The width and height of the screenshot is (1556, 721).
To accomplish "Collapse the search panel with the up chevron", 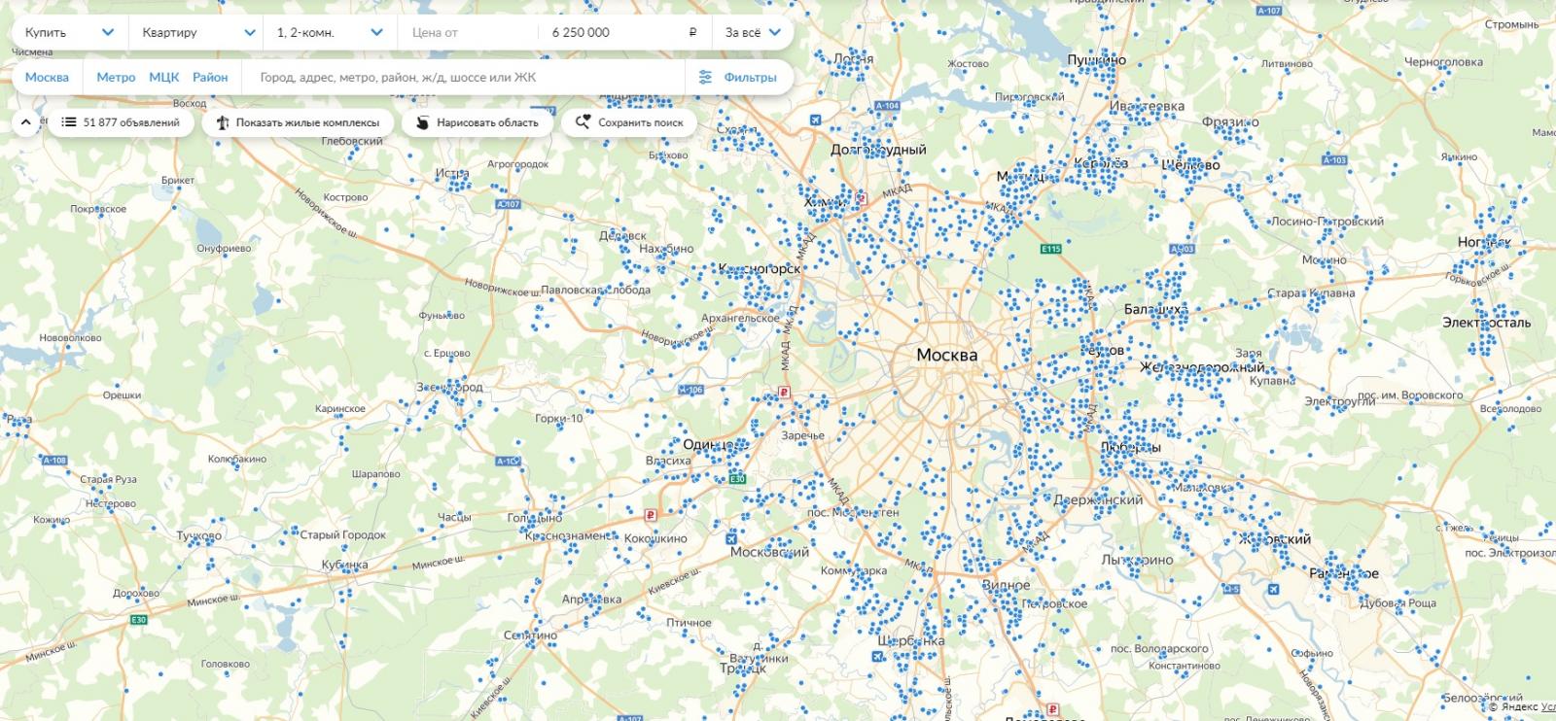I will tap(26, 122).
